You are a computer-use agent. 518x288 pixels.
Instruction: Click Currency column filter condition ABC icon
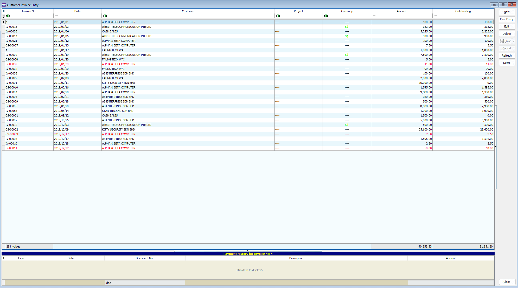click(326, 16)
